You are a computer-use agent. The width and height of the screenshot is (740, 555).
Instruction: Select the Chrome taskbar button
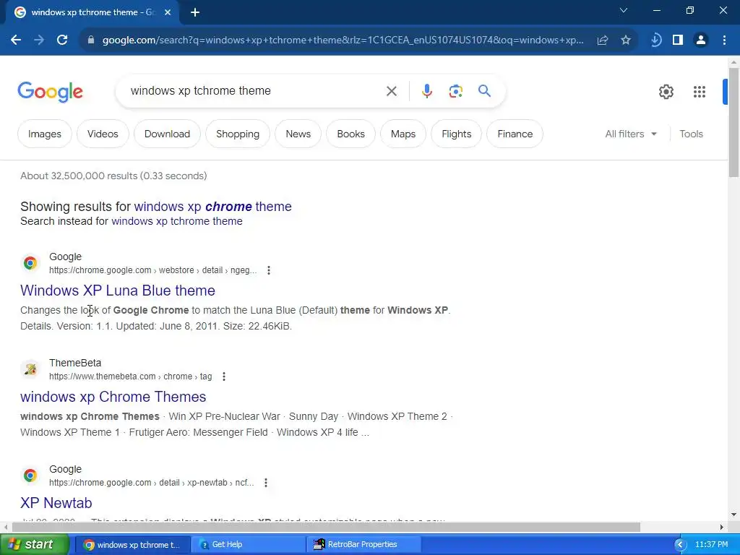(x=133, y=545)
